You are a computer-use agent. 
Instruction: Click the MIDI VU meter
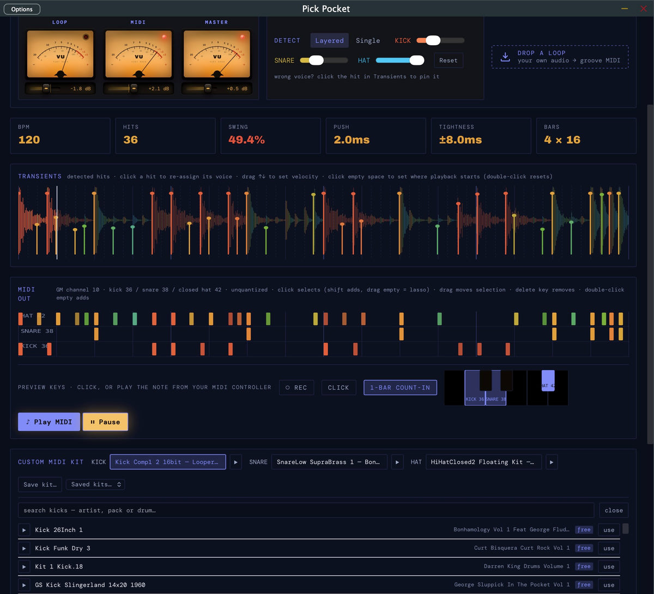pyautogui.click(x=138, y=54)
